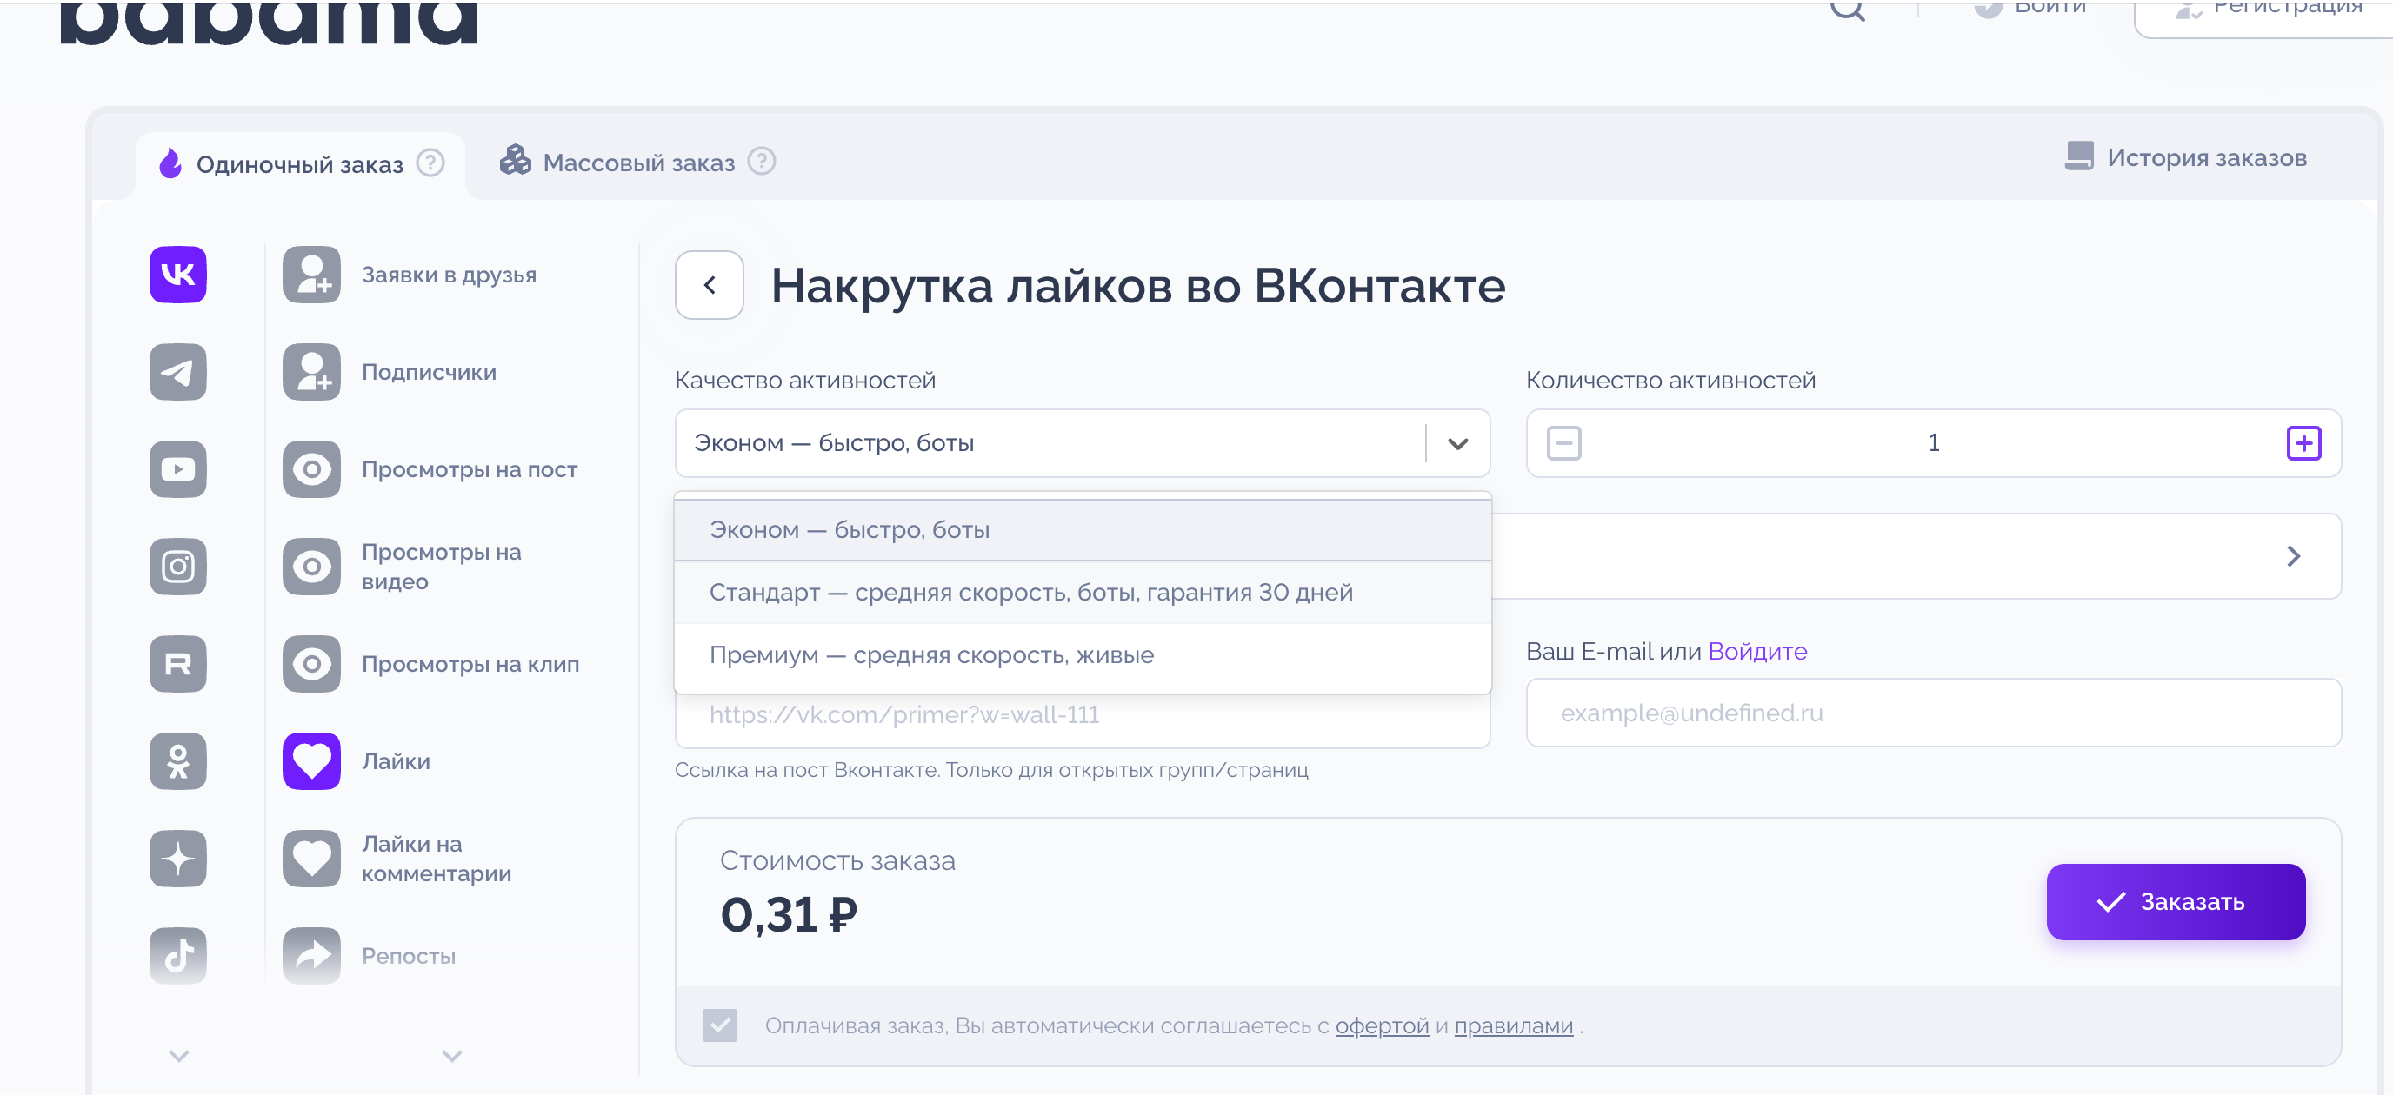The image size is (2393, 1095).
Task: Click Войти in the header
Action: tap(2030, 8)
